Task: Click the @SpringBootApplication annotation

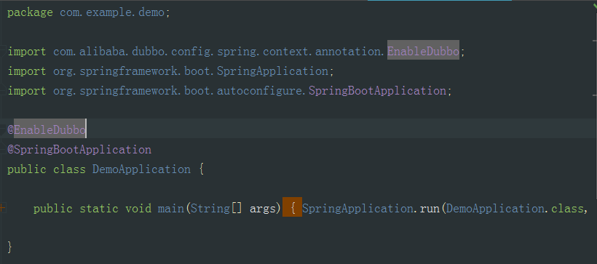Action: (79, 150)
